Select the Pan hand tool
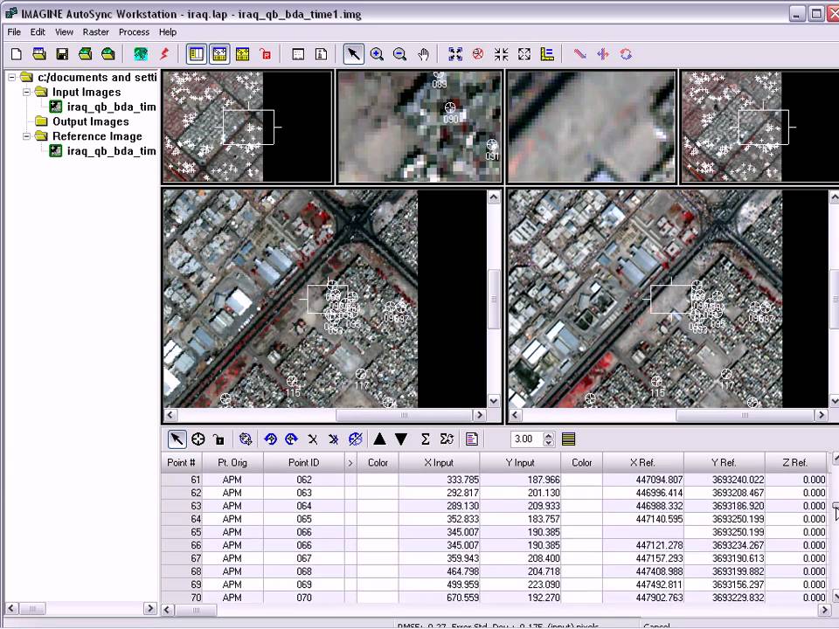Viewport: 839px width, 629px height. pos(423,54)
